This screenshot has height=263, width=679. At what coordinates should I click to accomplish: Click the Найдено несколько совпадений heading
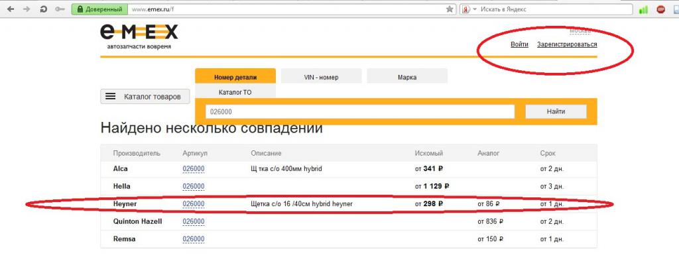[212, 128]
